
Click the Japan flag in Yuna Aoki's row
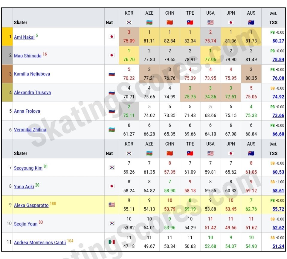[x=112, y=186]
